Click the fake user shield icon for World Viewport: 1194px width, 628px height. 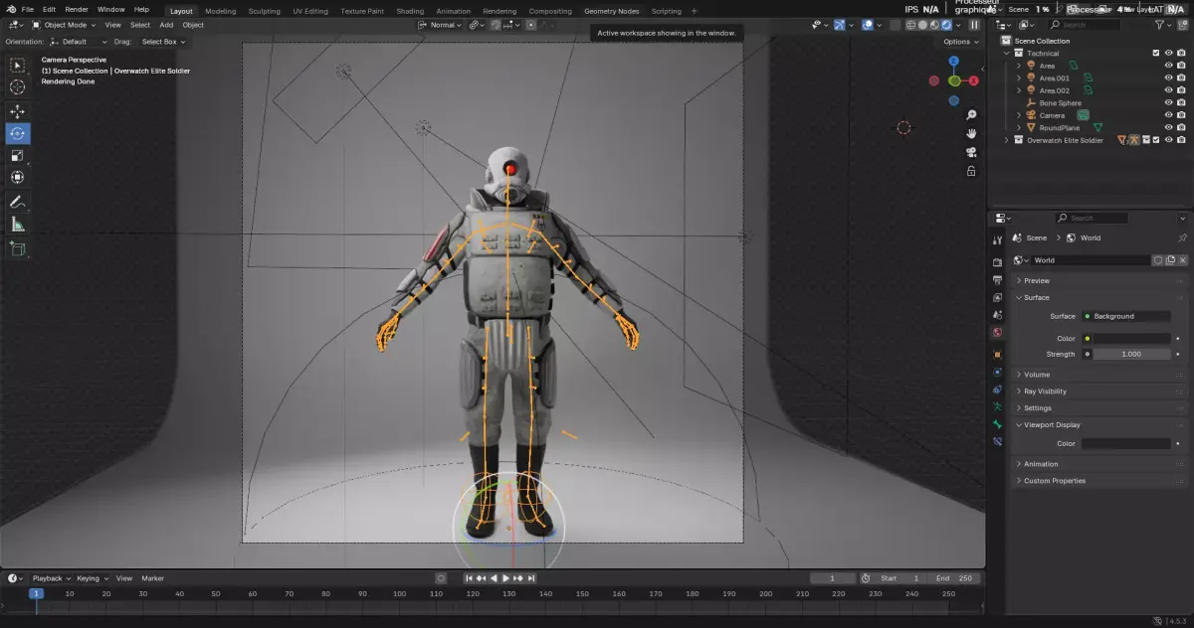pyautogui.click(x=1157, y=260)
